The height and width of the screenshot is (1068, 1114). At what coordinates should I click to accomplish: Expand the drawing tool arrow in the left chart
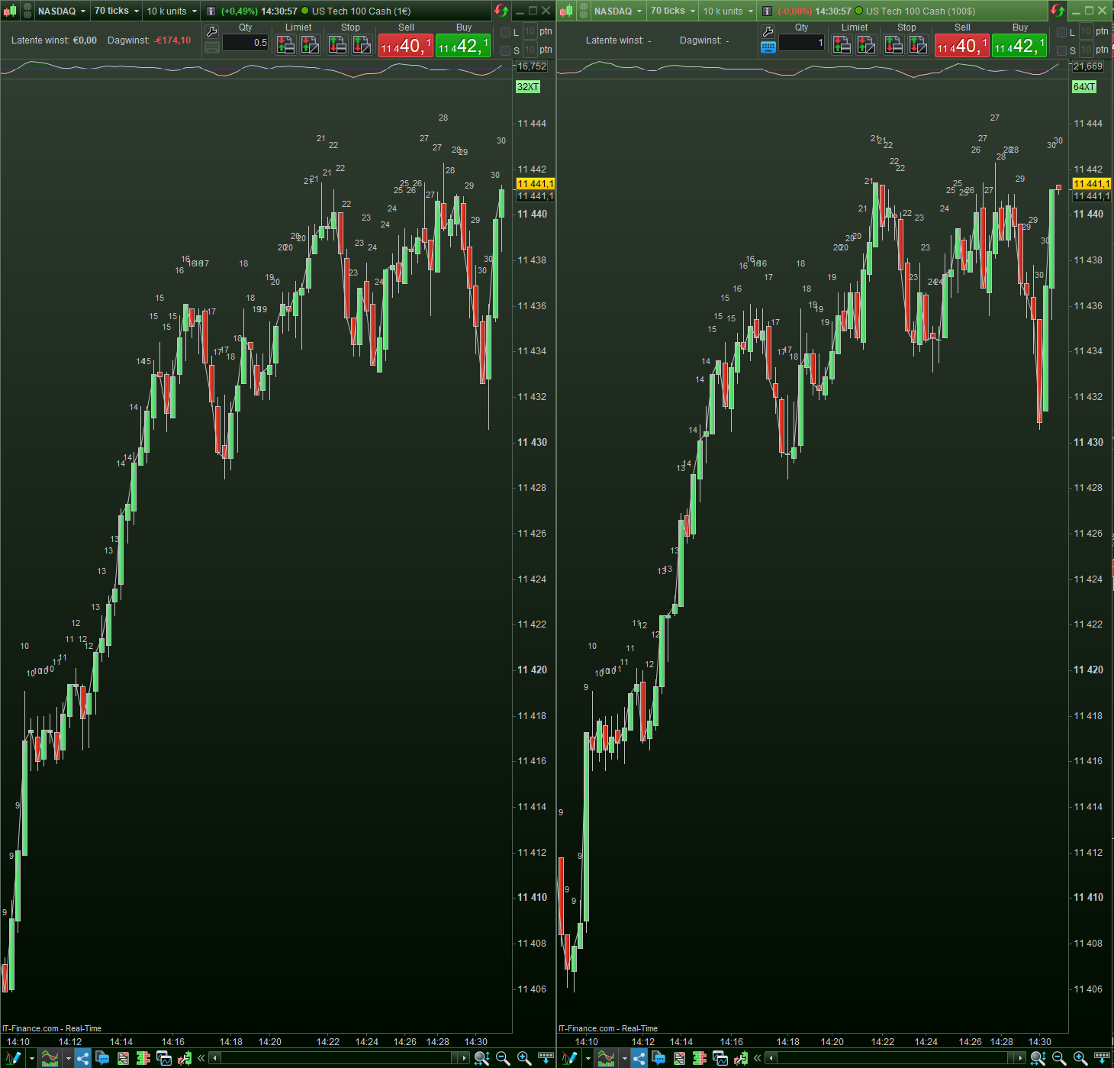coord(31,1059)
